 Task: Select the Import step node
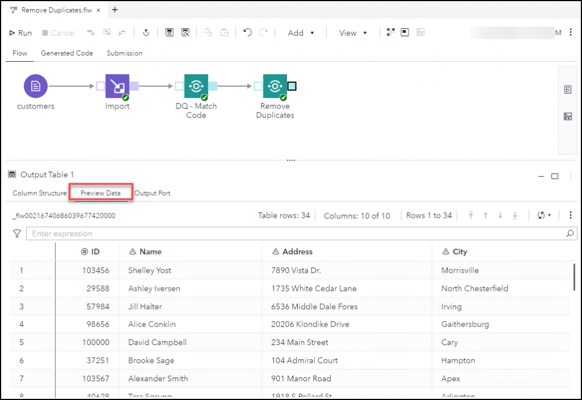(117, 85)
